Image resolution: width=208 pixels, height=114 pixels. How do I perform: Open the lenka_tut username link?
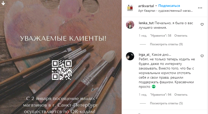coord(146,23)
